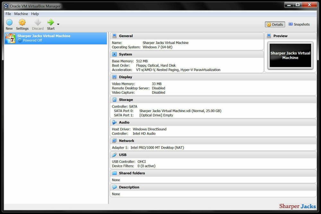Click the USB section icon
Screen dimensions: 321x214
pos(115,155)
